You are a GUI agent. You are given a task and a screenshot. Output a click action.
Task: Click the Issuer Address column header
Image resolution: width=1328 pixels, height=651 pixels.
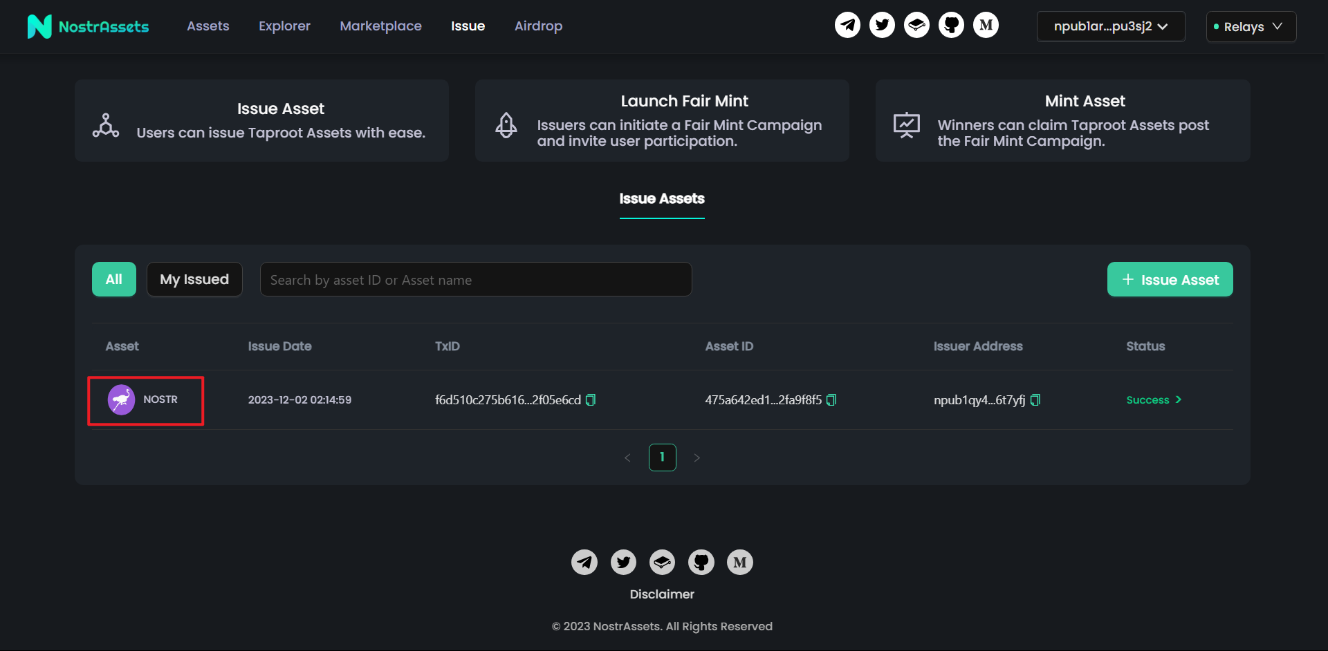click(978, 346)
